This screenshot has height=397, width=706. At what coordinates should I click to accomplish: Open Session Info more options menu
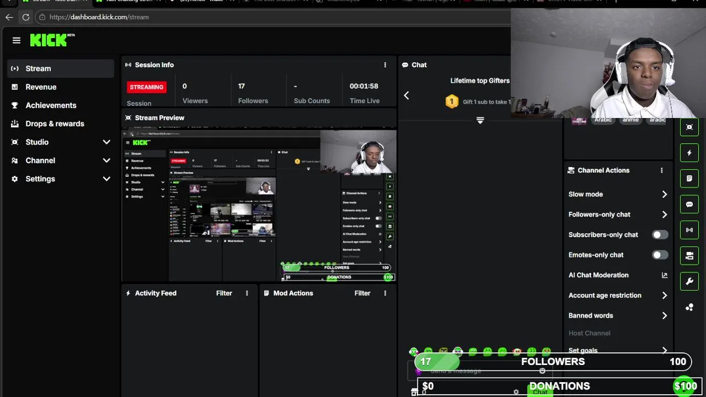(385, 65)
